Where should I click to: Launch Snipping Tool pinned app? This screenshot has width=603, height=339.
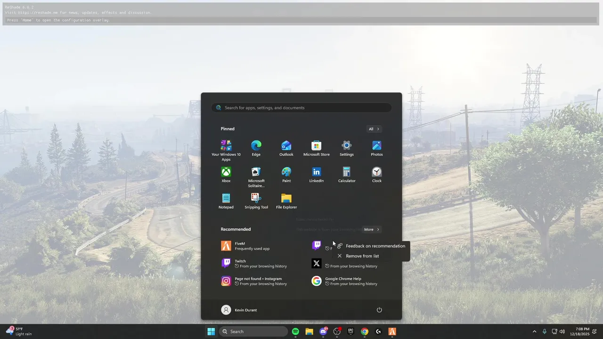pyautogui.click(x=256, y=201)
